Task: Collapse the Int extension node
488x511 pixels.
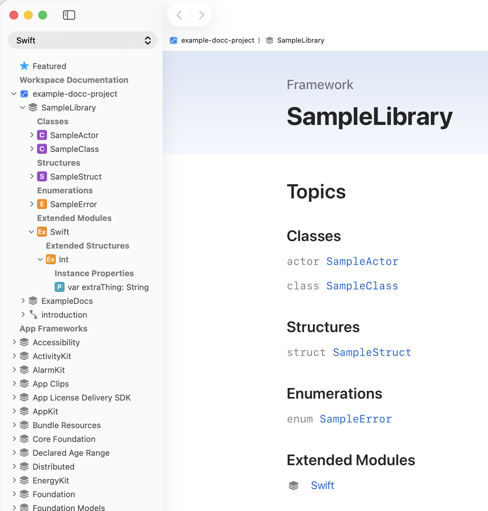Action: point(40,260)
